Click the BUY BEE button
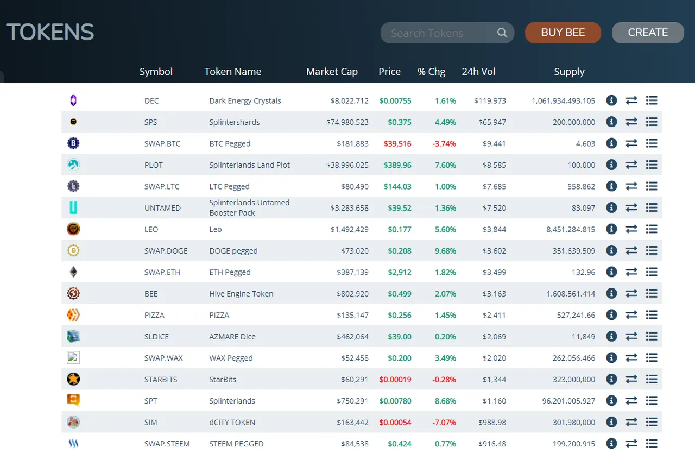Screen dimensions: 695x453 [x=563, y=33]
